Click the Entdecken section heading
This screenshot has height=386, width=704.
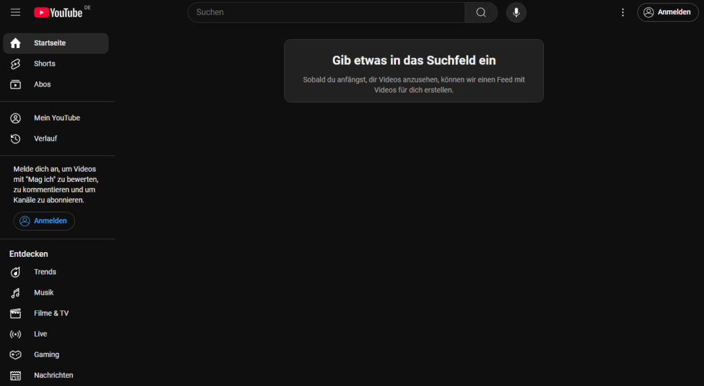pos(29,254)
